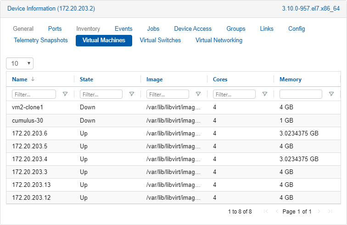Open the page size dropdown showing 10

[x=20, y=63]
